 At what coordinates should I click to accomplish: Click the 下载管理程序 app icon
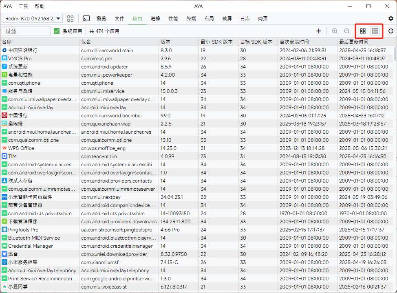[x=4, y=221]
